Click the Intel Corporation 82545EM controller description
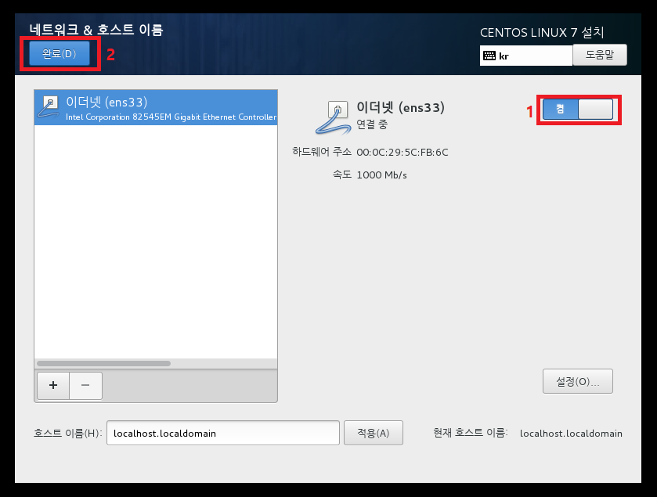This screenshot has height=497, width=657. pos(171,117)
